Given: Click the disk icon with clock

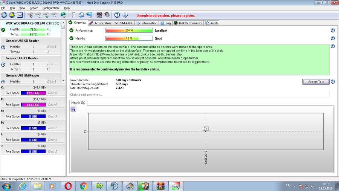Looking at the screenshot, I should click(38, 15).
